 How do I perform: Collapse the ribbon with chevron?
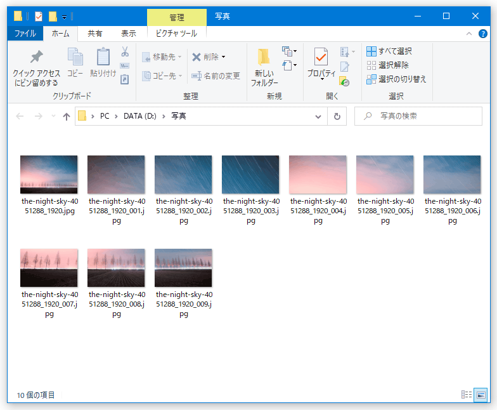coord(469,34)
